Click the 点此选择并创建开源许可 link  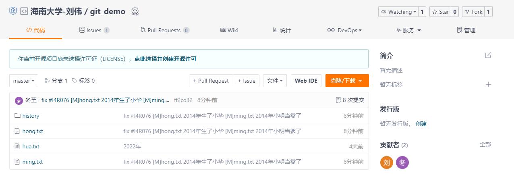[165, 59]
